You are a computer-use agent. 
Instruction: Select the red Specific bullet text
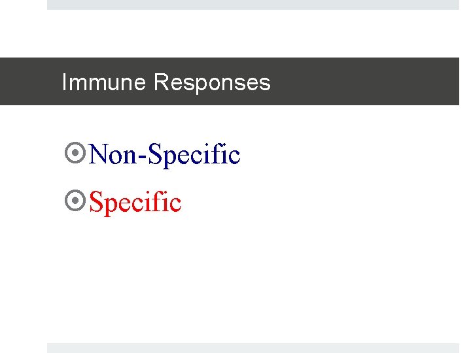[x=135, y=203]
